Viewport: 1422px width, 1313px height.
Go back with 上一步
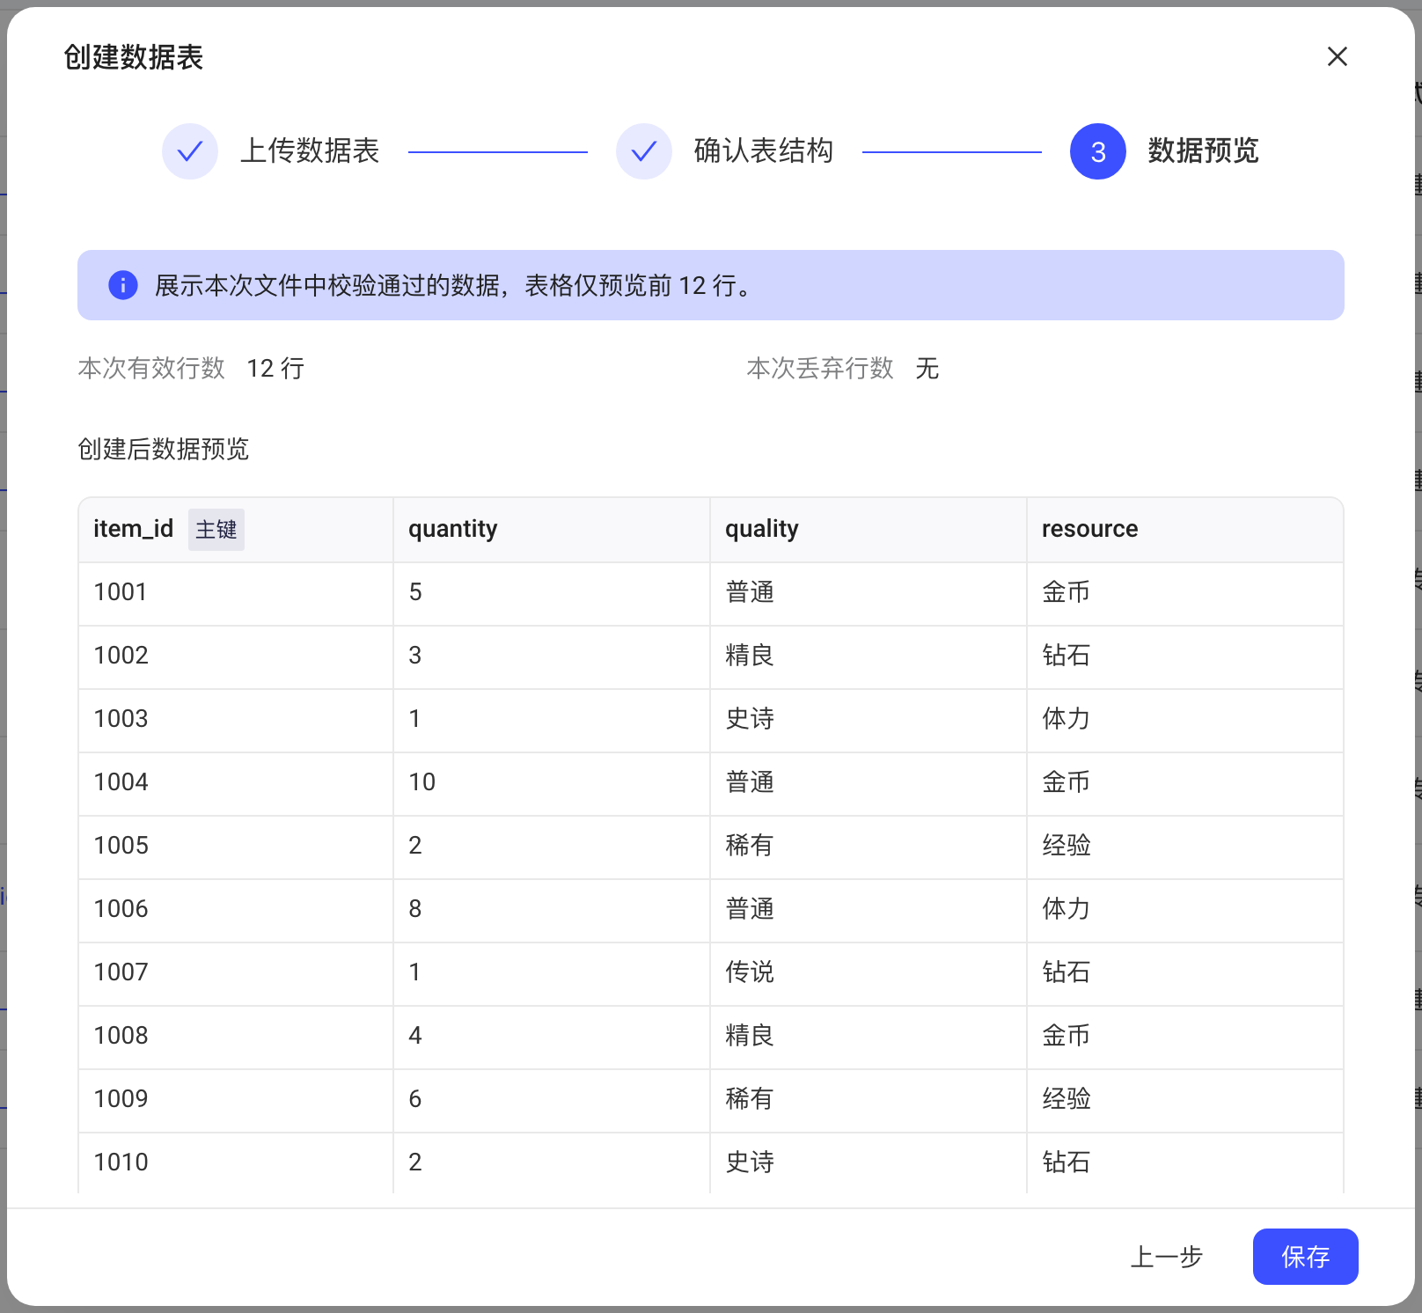pos(1166,1256)
